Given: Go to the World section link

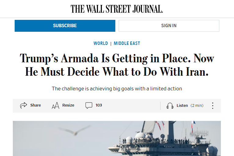Looking at the screenshot, I should (x=101, y=43).
